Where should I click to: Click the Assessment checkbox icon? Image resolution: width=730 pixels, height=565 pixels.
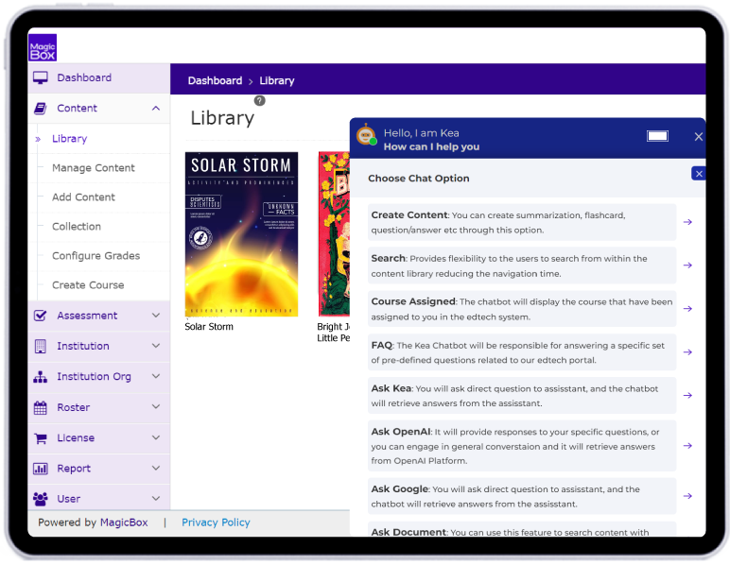pyautogui.click(x=41, y=316)
